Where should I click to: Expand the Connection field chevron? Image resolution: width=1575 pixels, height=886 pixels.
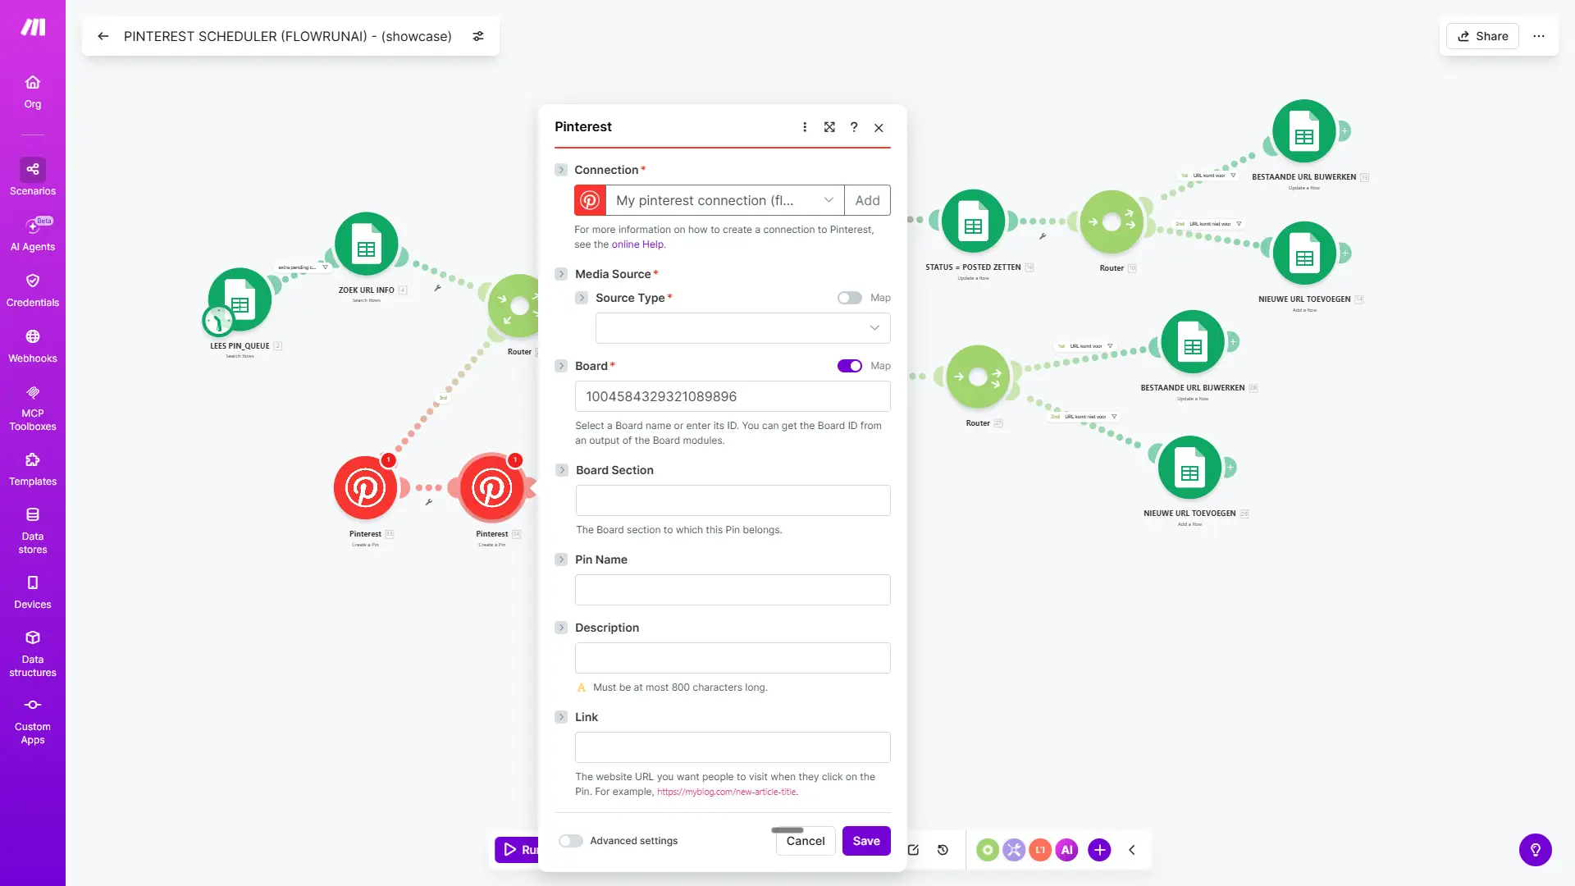561,170
